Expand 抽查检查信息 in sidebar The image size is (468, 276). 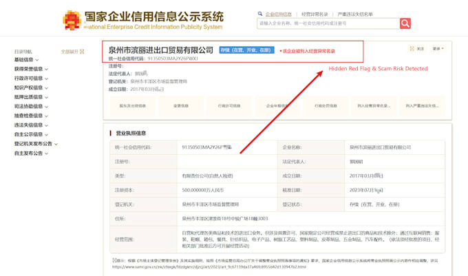pos(31,116)
